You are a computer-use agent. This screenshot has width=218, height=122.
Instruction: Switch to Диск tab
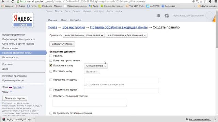pos(64,20)
